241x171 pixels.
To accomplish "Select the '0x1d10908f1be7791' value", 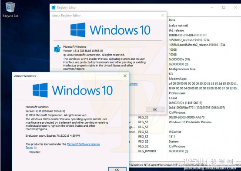I will tap(197, 108).
